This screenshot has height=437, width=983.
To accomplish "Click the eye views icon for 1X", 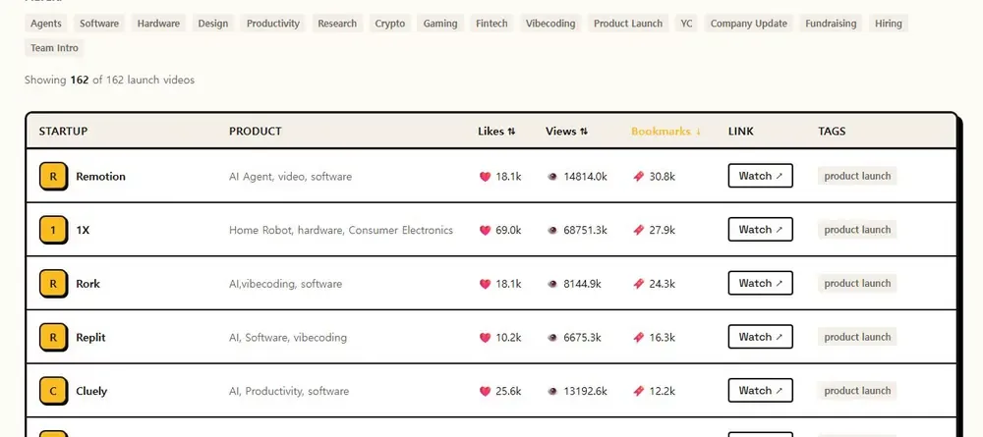I will pyautogui.click(x=552, y=231).
